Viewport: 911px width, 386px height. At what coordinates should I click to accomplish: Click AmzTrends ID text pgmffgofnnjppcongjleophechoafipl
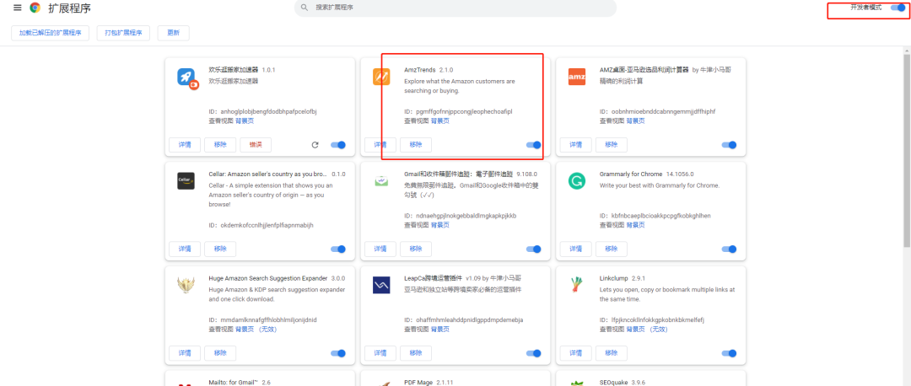coord(465,111)
